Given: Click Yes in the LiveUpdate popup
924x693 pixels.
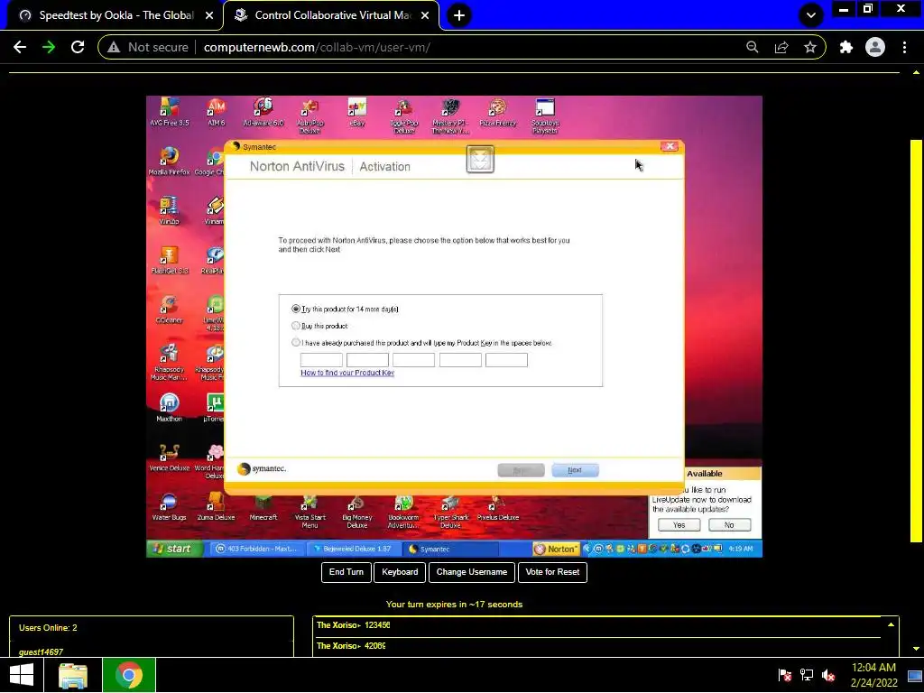Looking at the screenshot, I should pyautogui.click(x=679, y=525).
